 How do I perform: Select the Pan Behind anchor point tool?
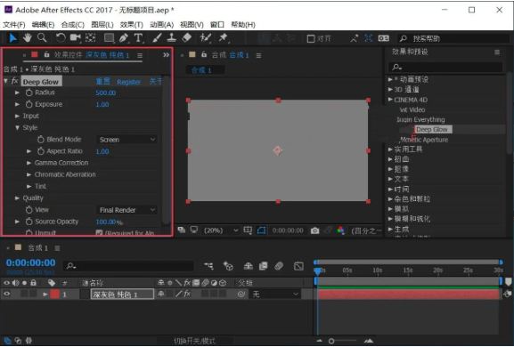pyautogui.click(x=91, y=38)
